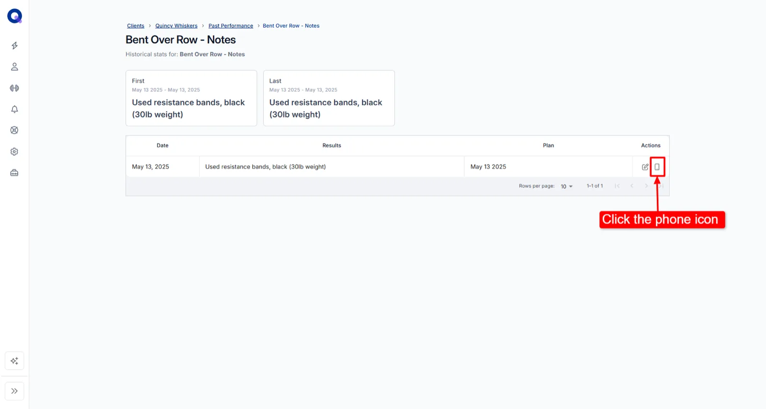Click the Last stats card

[329, 98]
